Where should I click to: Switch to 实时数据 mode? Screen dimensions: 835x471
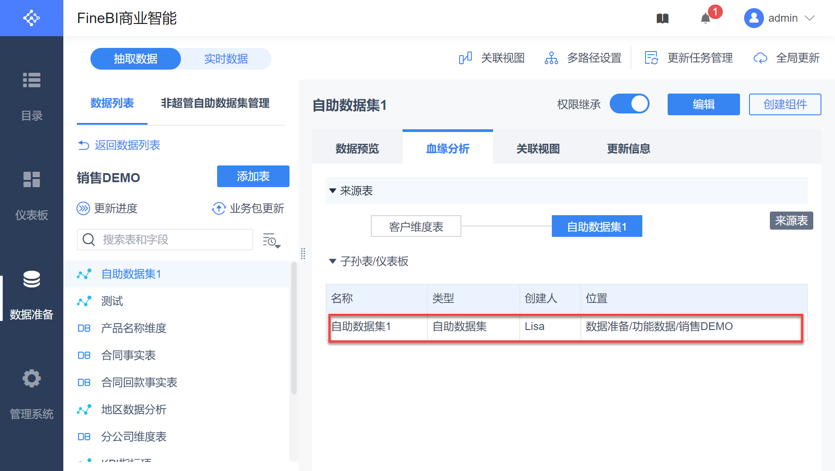click(x=226, y=59)
